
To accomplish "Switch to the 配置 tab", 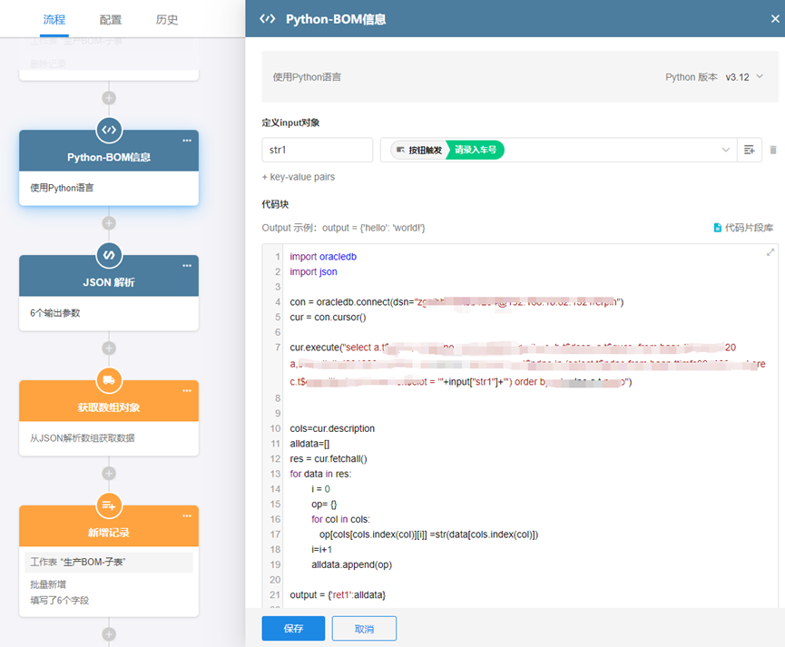I will click(x=109, y=19).
